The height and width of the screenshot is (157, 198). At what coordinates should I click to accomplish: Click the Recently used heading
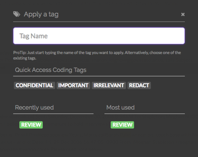pyautogui.click(x=34, y=108)
